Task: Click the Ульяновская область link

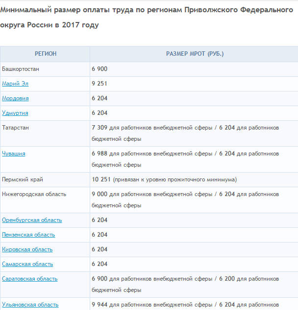Action: tap(30, 305)
